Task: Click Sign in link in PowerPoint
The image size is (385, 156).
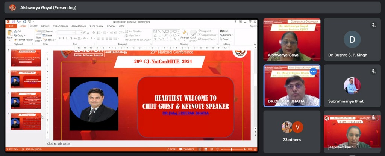Action: pos(253,26)
